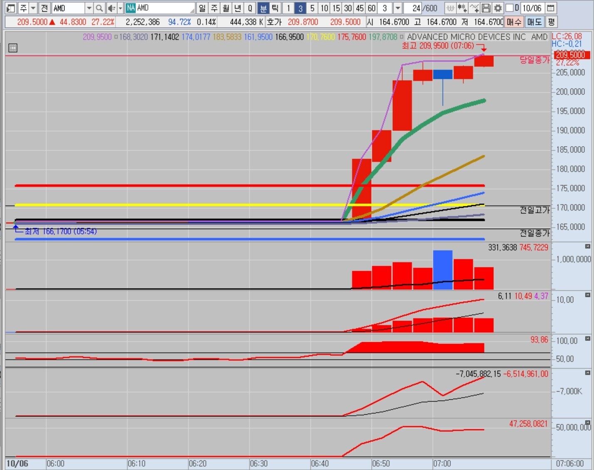The width and height of the screenshot is (594, 470).
Task: Toggle the D checkbox beside date field
Action: pos(510,8)
